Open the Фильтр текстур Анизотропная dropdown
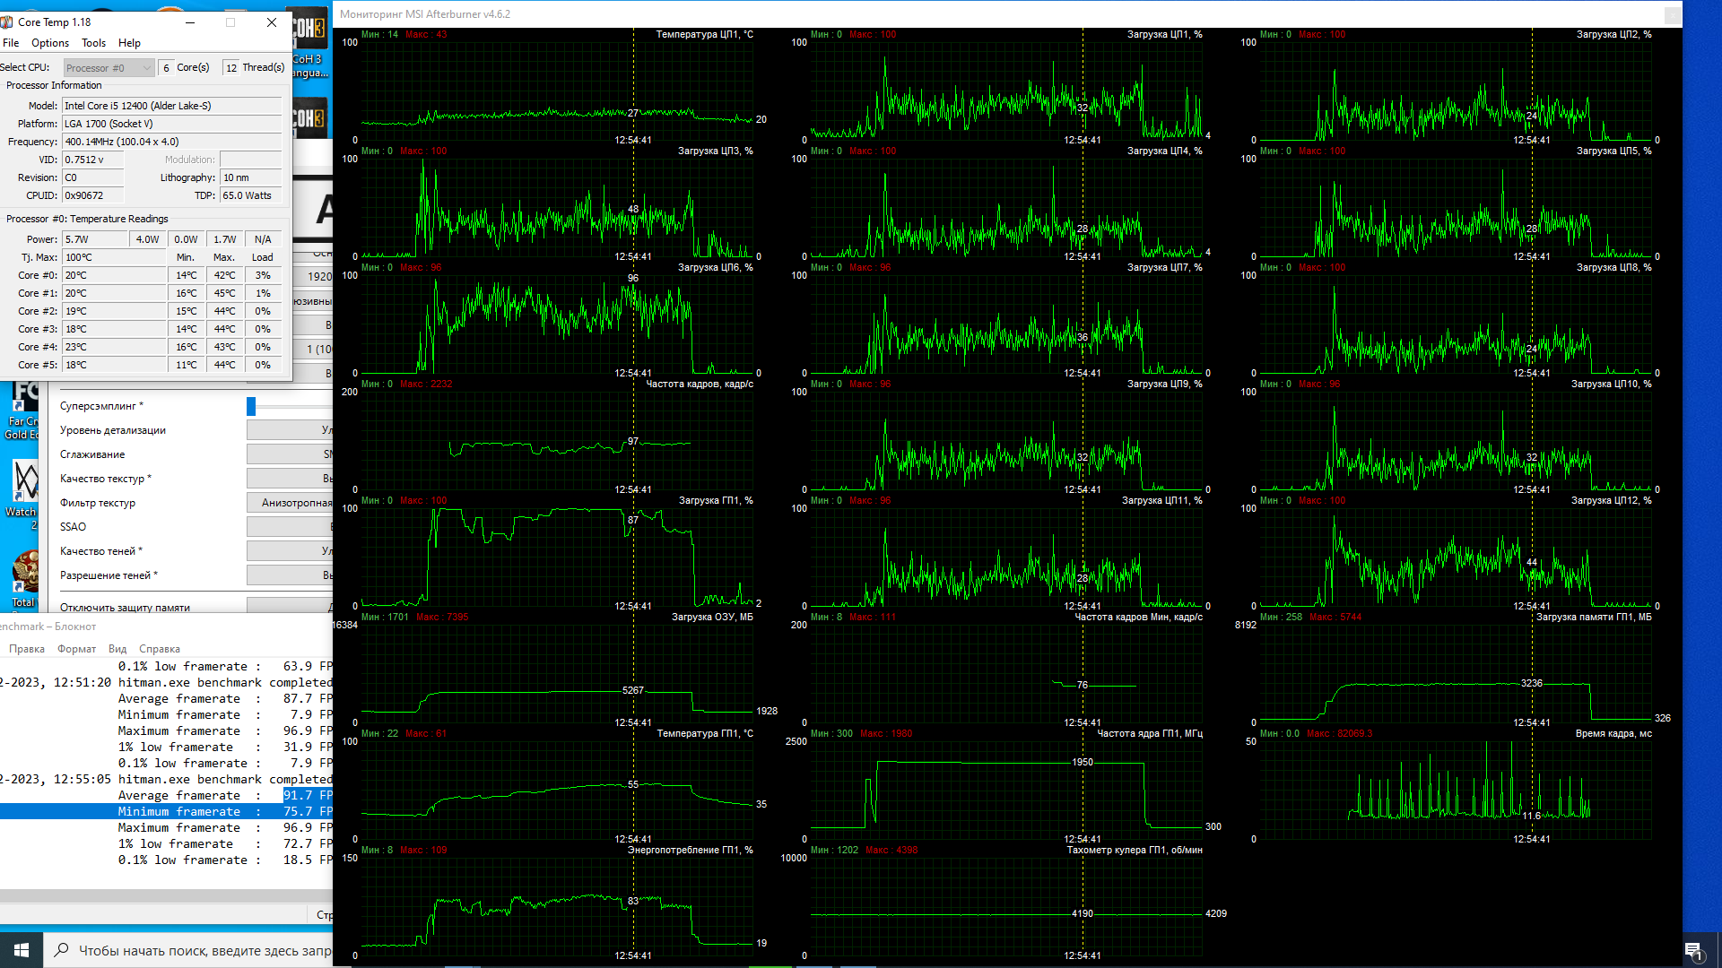This screenshot has width=1722, height=968. [291, 503]
